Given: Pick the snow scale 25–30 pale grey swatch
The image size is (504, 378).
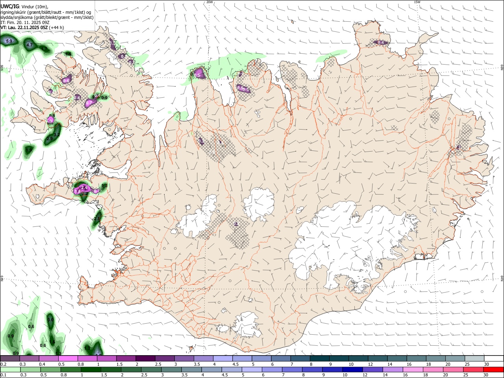Looking at the screenshot, I should (x=474, y=359).
